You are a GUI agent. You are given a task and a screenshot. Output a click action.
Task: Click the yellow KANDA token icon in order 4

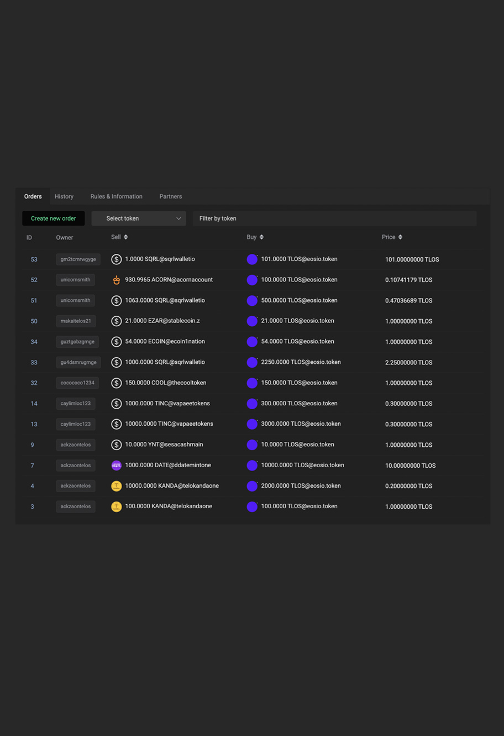click(117, 486)
